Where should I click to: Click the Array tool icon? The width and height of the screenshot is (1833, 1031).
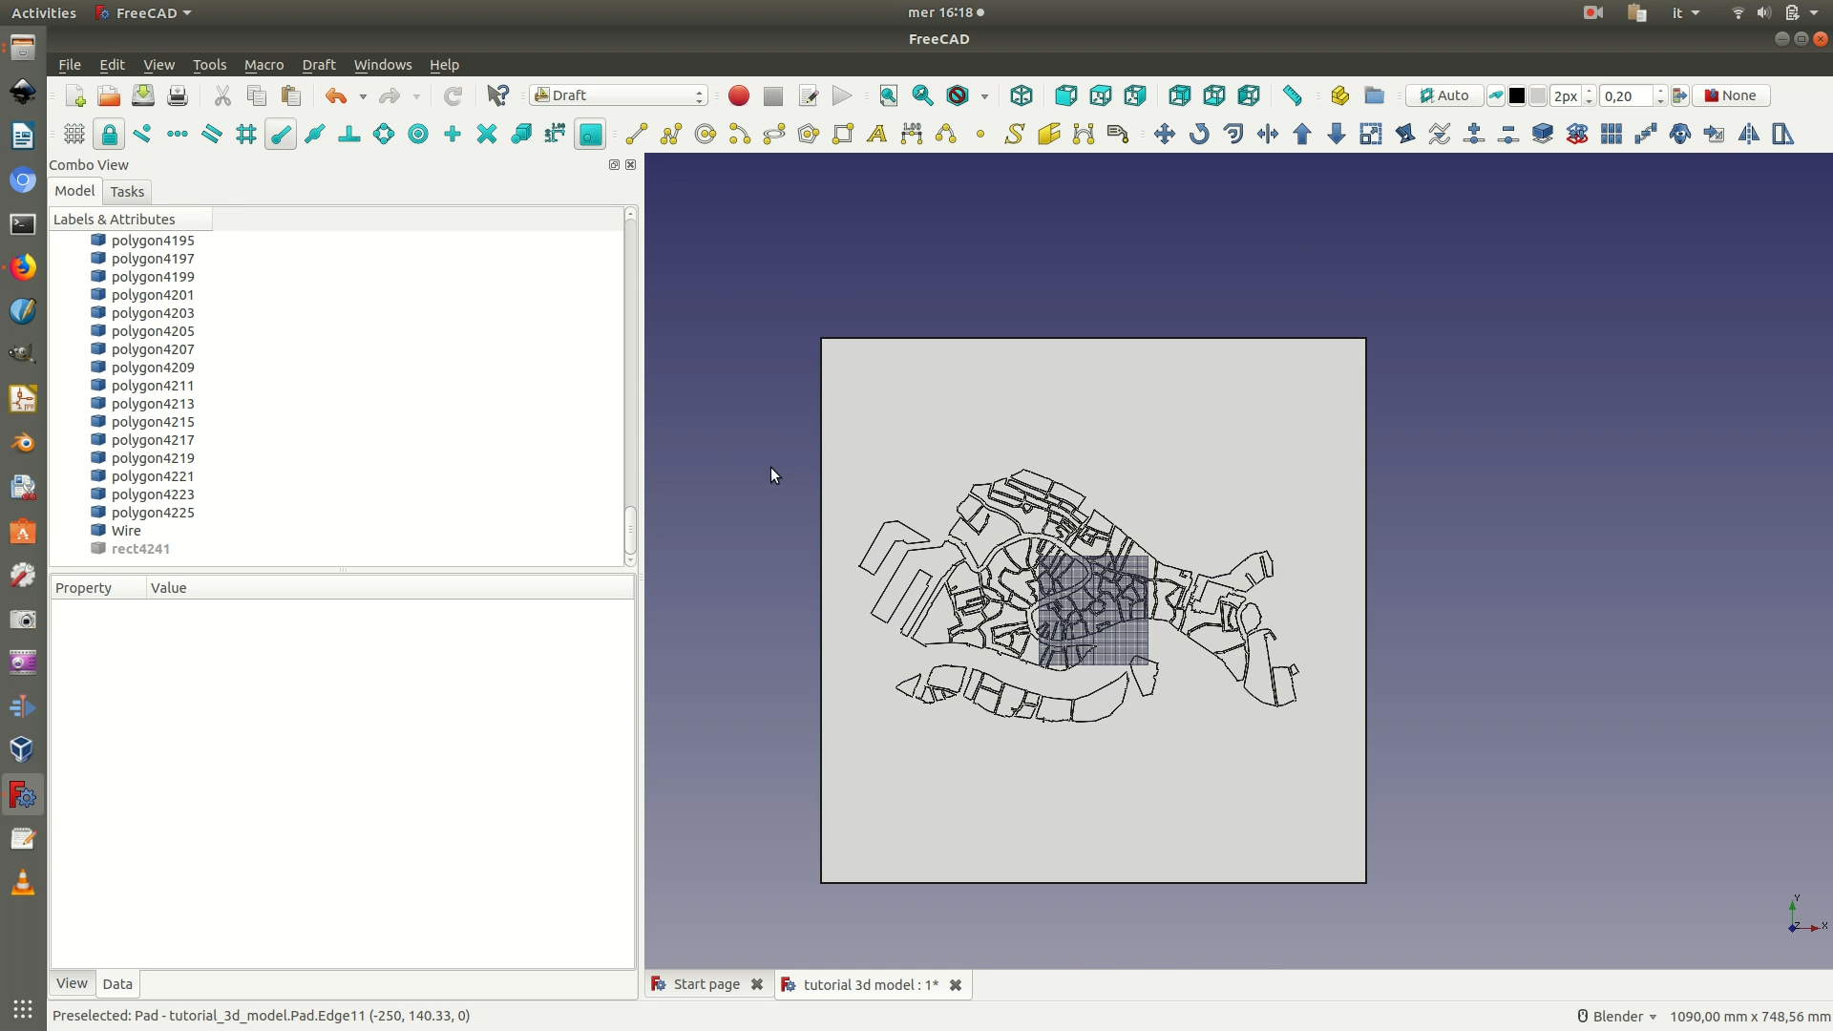point(1612,135)
